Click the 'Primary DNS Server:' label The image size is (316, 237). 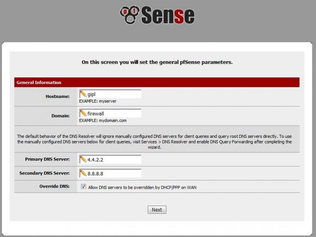coord(47,159)
